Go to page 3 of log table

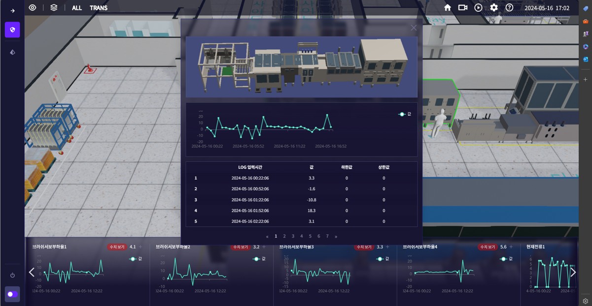pos(293,236)
